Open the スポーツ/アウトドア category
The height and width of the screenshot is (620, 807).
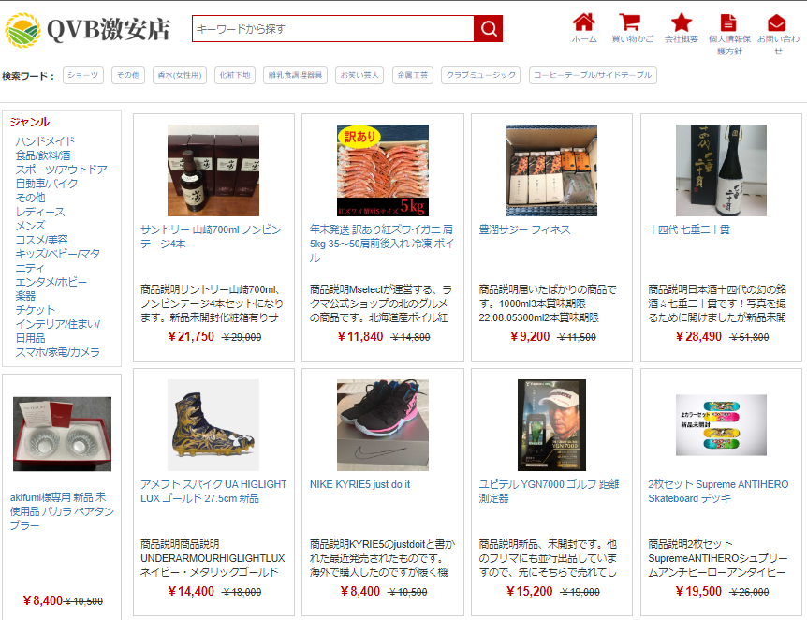pyautogui.click(x=61, y=170)
